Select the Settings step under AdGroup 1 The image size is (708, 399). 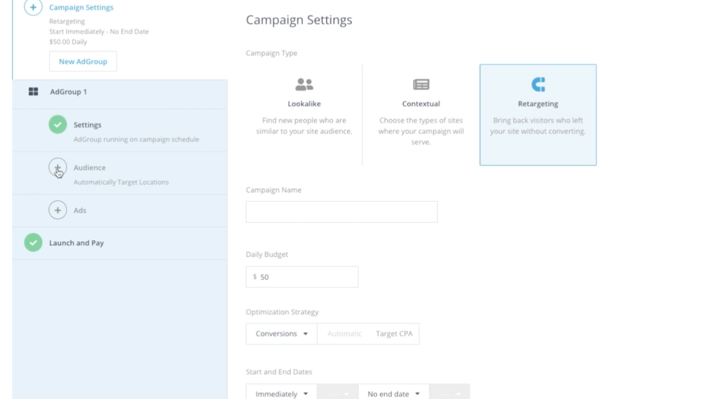pyautogui.click(x=87, y=125)
